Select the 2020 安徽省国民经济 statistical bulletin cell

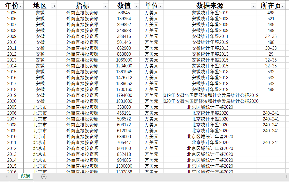point(210,101)
